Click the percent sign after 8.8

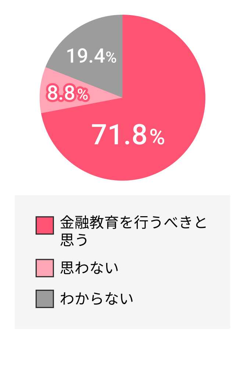83,95
